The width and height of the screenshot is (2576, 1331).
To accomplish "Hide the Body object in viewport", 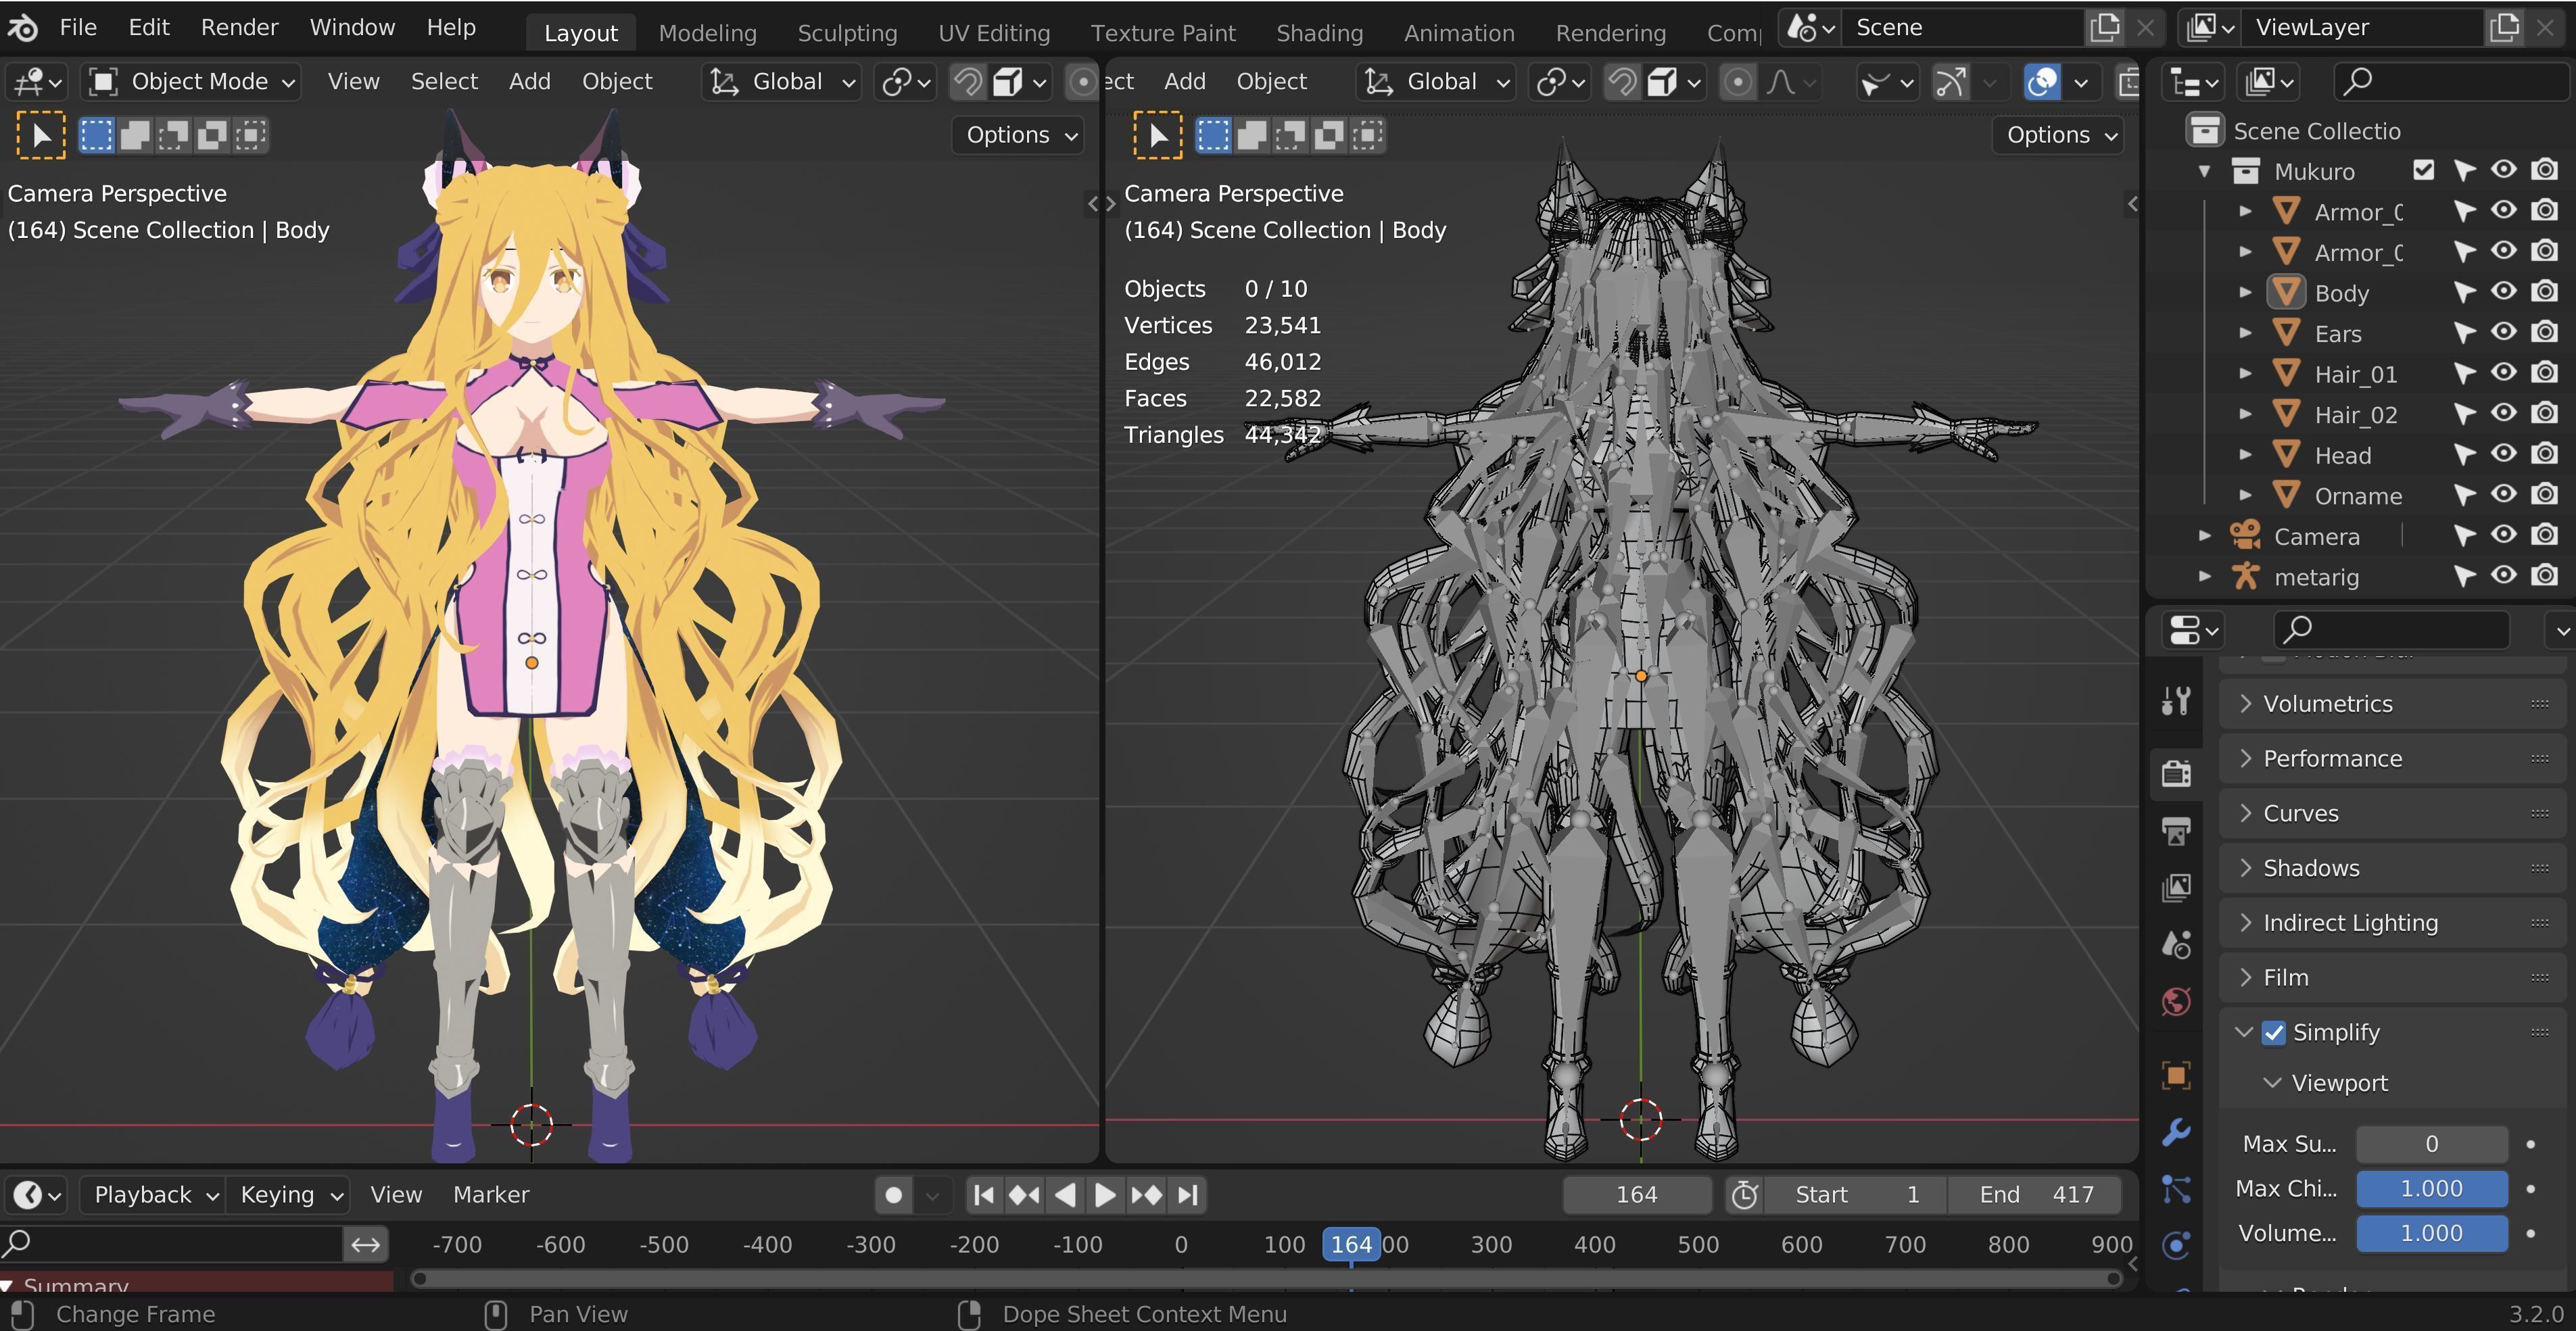I will coord(2504,291).
